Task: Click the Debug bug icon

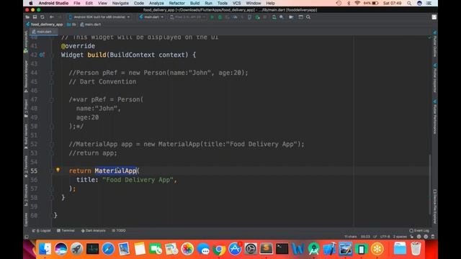Action: pyautogui.click(x=220, y=17)
